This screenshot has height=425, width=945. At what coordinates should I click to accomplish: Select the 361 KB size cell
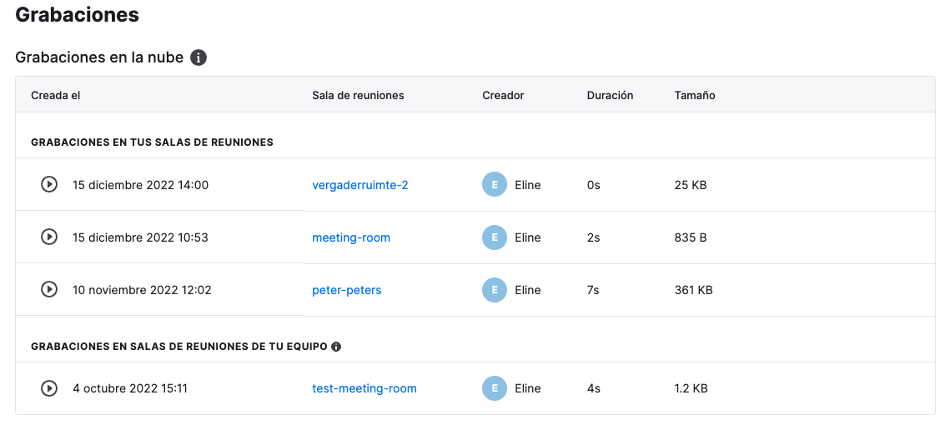click(694, 290)
